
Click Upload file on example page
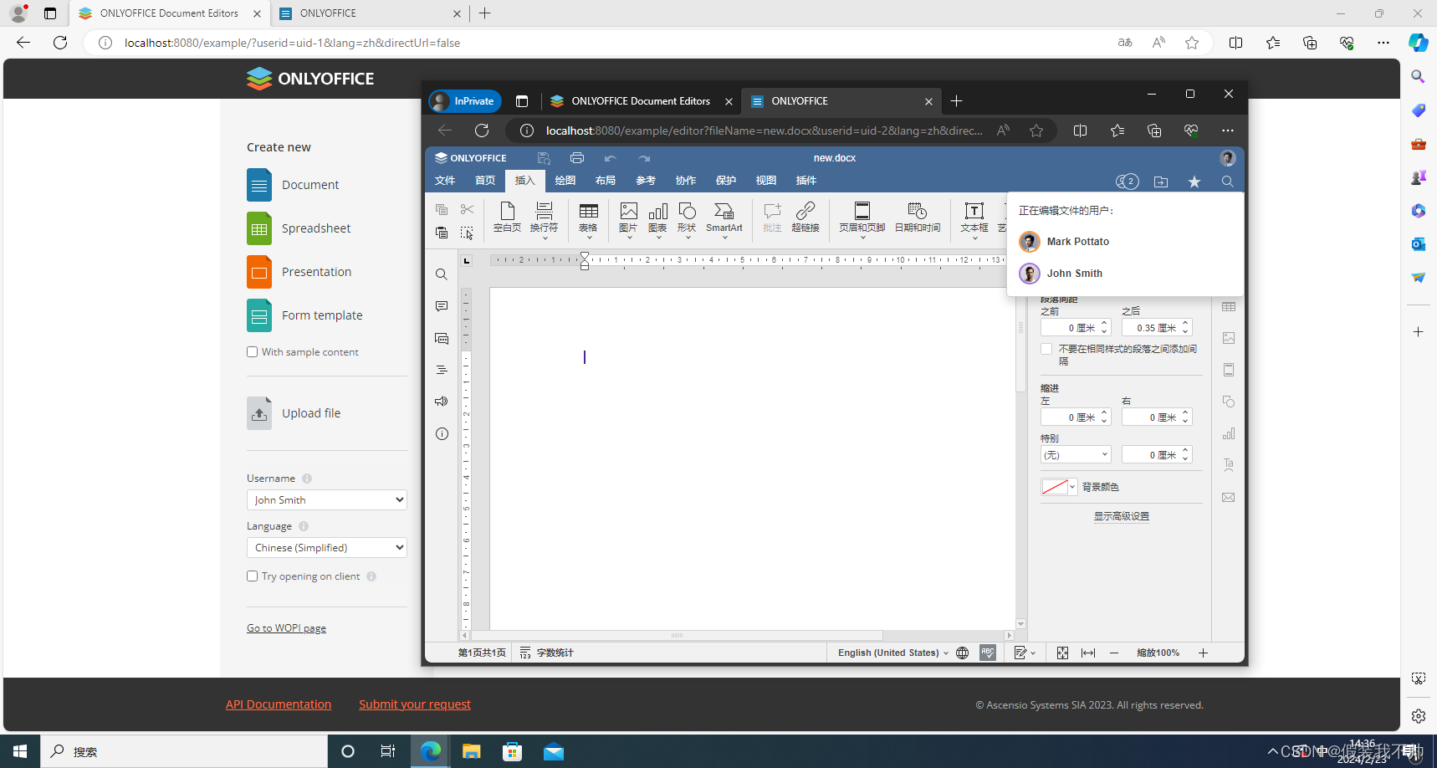(294, 413)
